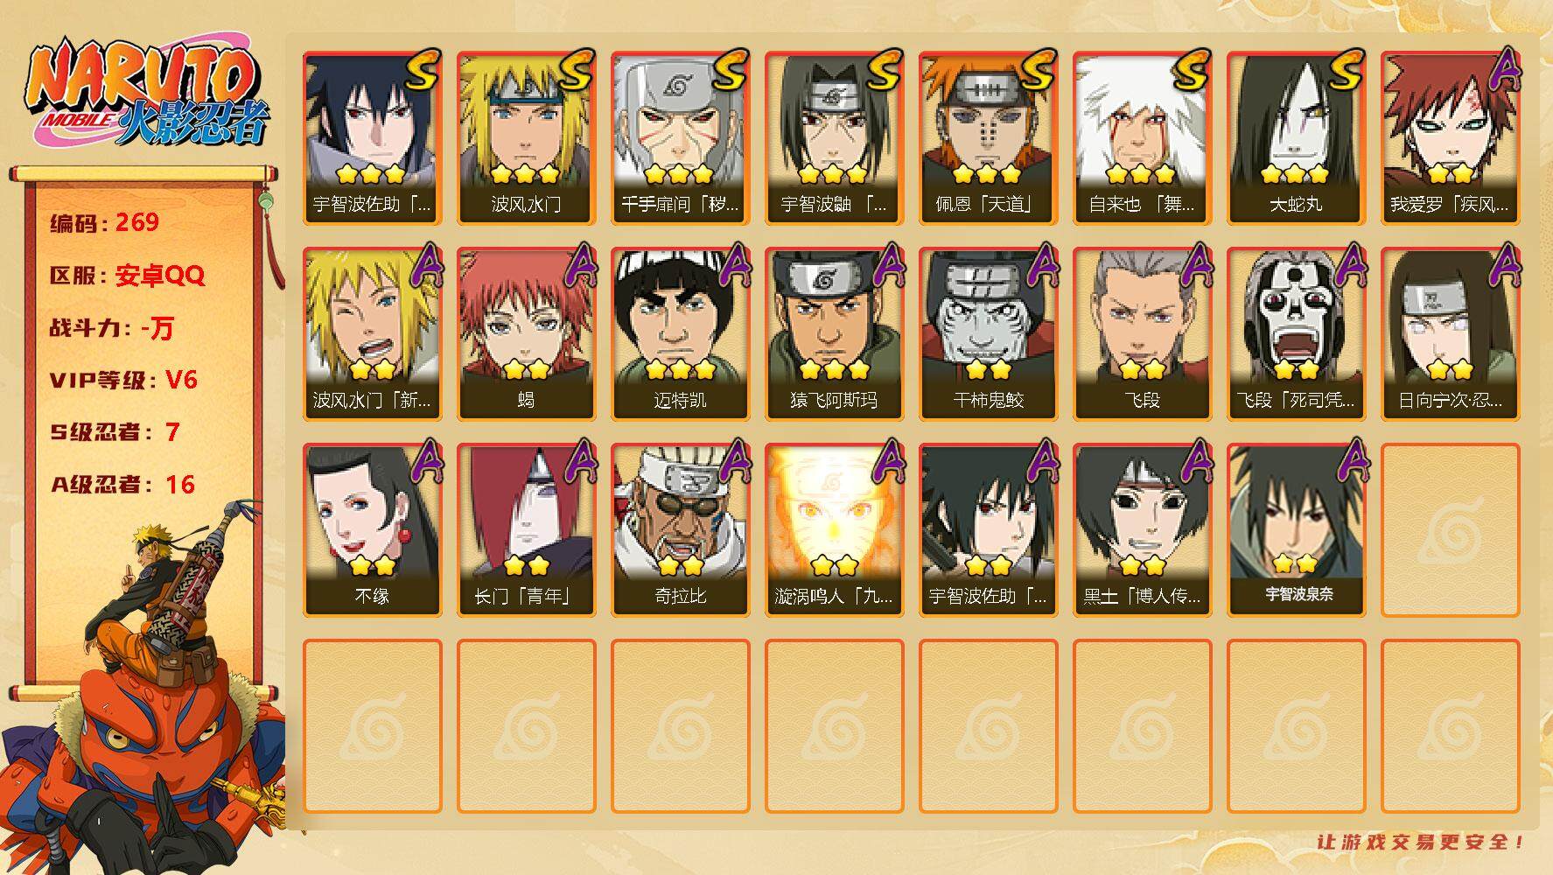Select the 波风水门 S-rank ninja card
This screenshot has height=875, width=1553.
coord(526,138)
